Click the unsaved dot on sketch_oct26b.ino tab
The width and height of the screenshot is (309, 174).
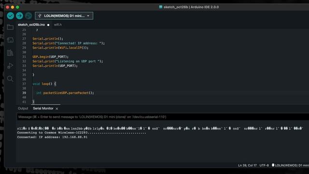pos(48,25)
